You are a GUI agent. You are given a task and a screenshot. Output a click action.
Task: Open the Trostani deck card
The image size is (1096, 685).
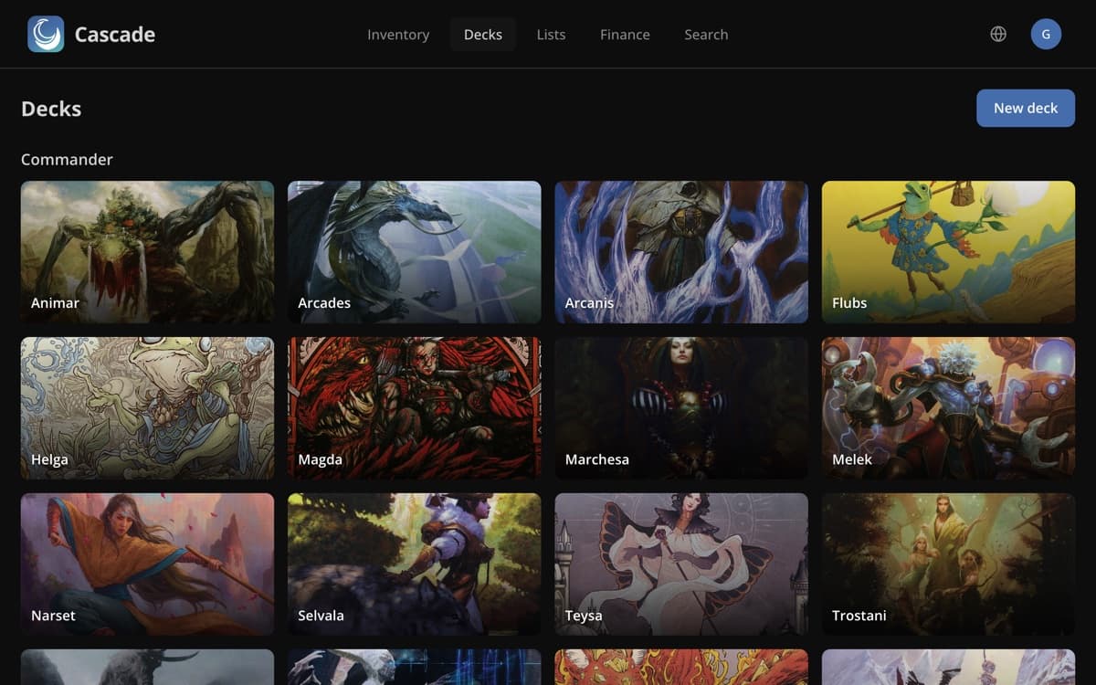point(948,564)
